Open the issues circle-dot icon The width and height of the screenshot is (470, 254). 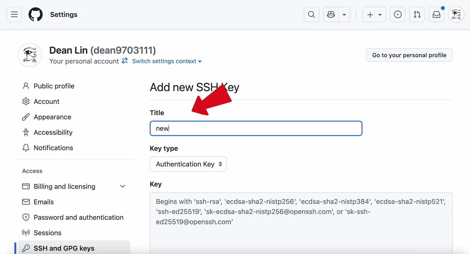(x=398, y=15)
